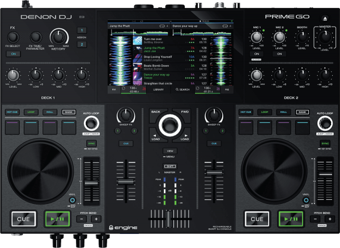The height and width of the screenshot is (248, 340).
Task: Touch the Deck 1 jog wheel platter
Action: click(x=41, y=172)
